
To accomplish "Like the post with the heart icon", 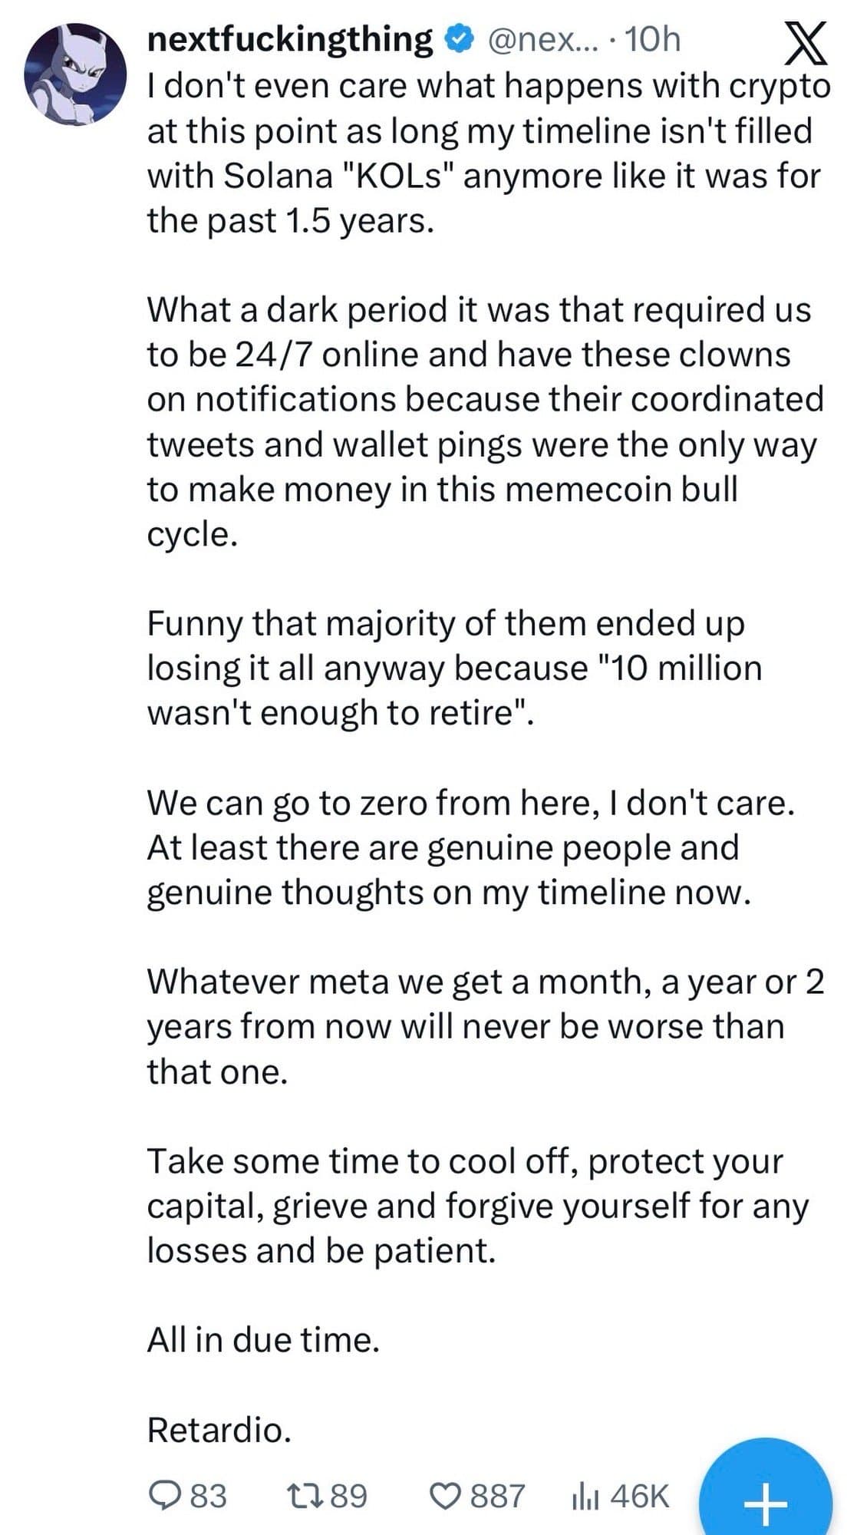I will point(443,1495).
